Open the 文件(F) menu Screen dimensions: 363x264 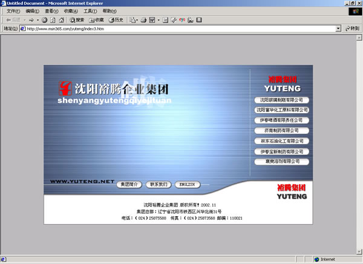[x=13, y=11]
